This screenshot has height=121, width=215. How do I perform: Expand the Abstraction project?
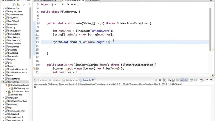3,8
